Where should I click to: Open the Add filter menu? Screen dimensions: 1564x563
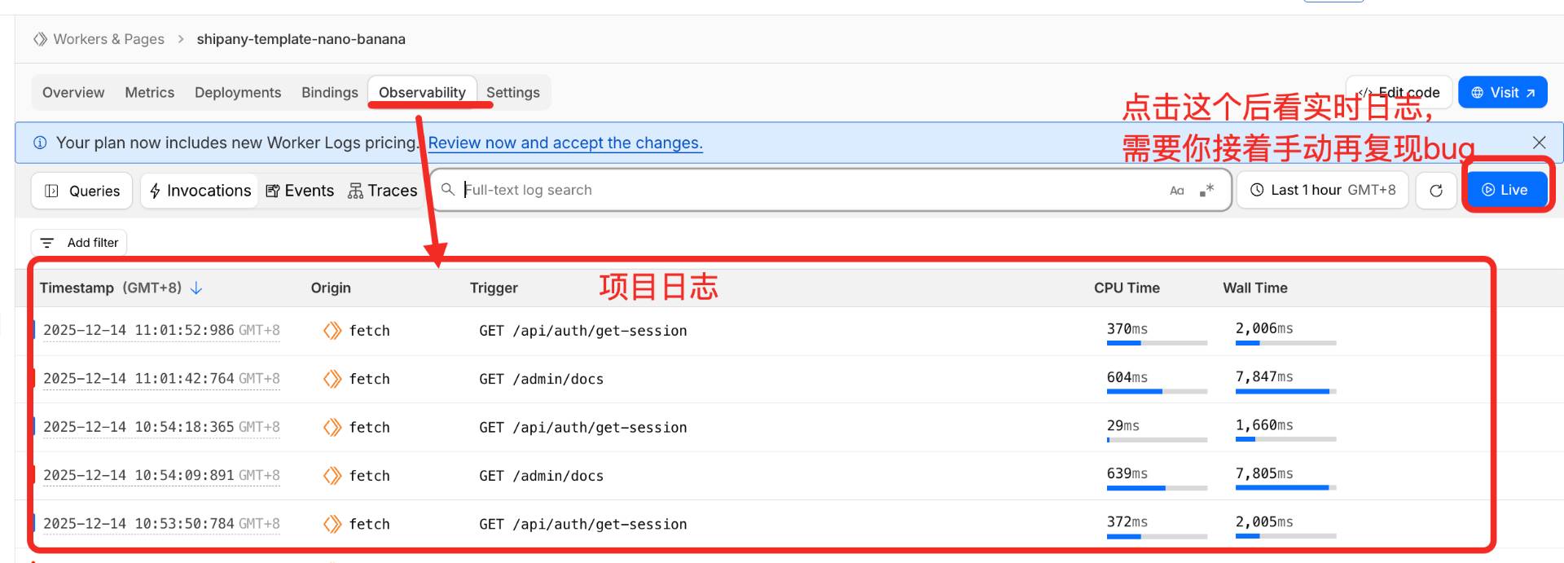click(x=79, y=243)
